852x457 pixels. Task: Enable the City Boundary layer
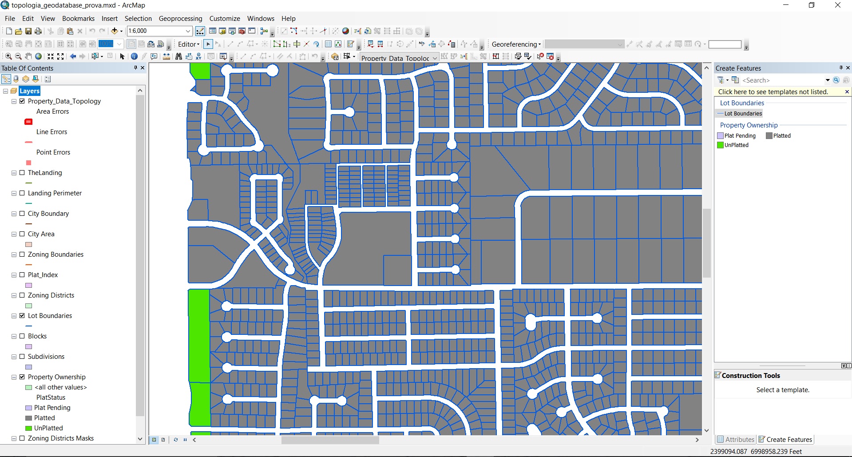(x=22, y=214)
